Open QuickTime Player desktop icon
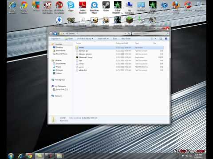Screen dimensions: 213x159 click(x=94, y=8)
